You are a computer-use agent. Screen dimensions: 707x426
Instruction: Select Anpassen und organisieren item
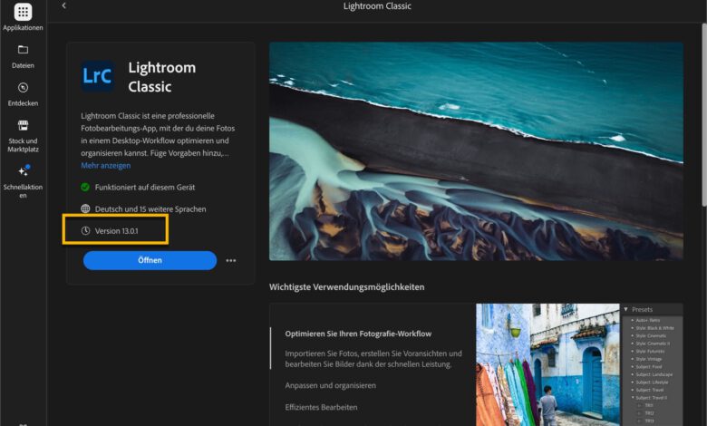click(x=330, y=385)
